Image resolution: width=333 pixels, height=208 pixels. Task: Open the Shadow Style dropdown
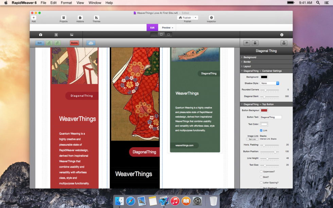point(269,83)
